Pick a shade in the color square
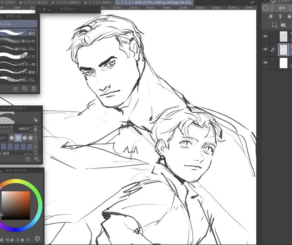The image size is (292, 245). tap(16, 205)
